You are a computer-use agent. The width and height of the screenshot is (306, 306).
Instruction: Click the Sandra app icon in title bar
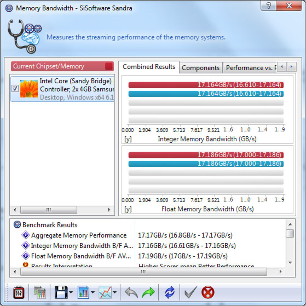click(9, 8)
